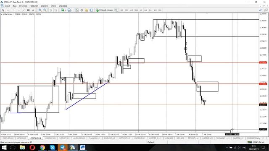Open the search icon in top right
This screenshot has width=269, height=151.
click(260, 10)
